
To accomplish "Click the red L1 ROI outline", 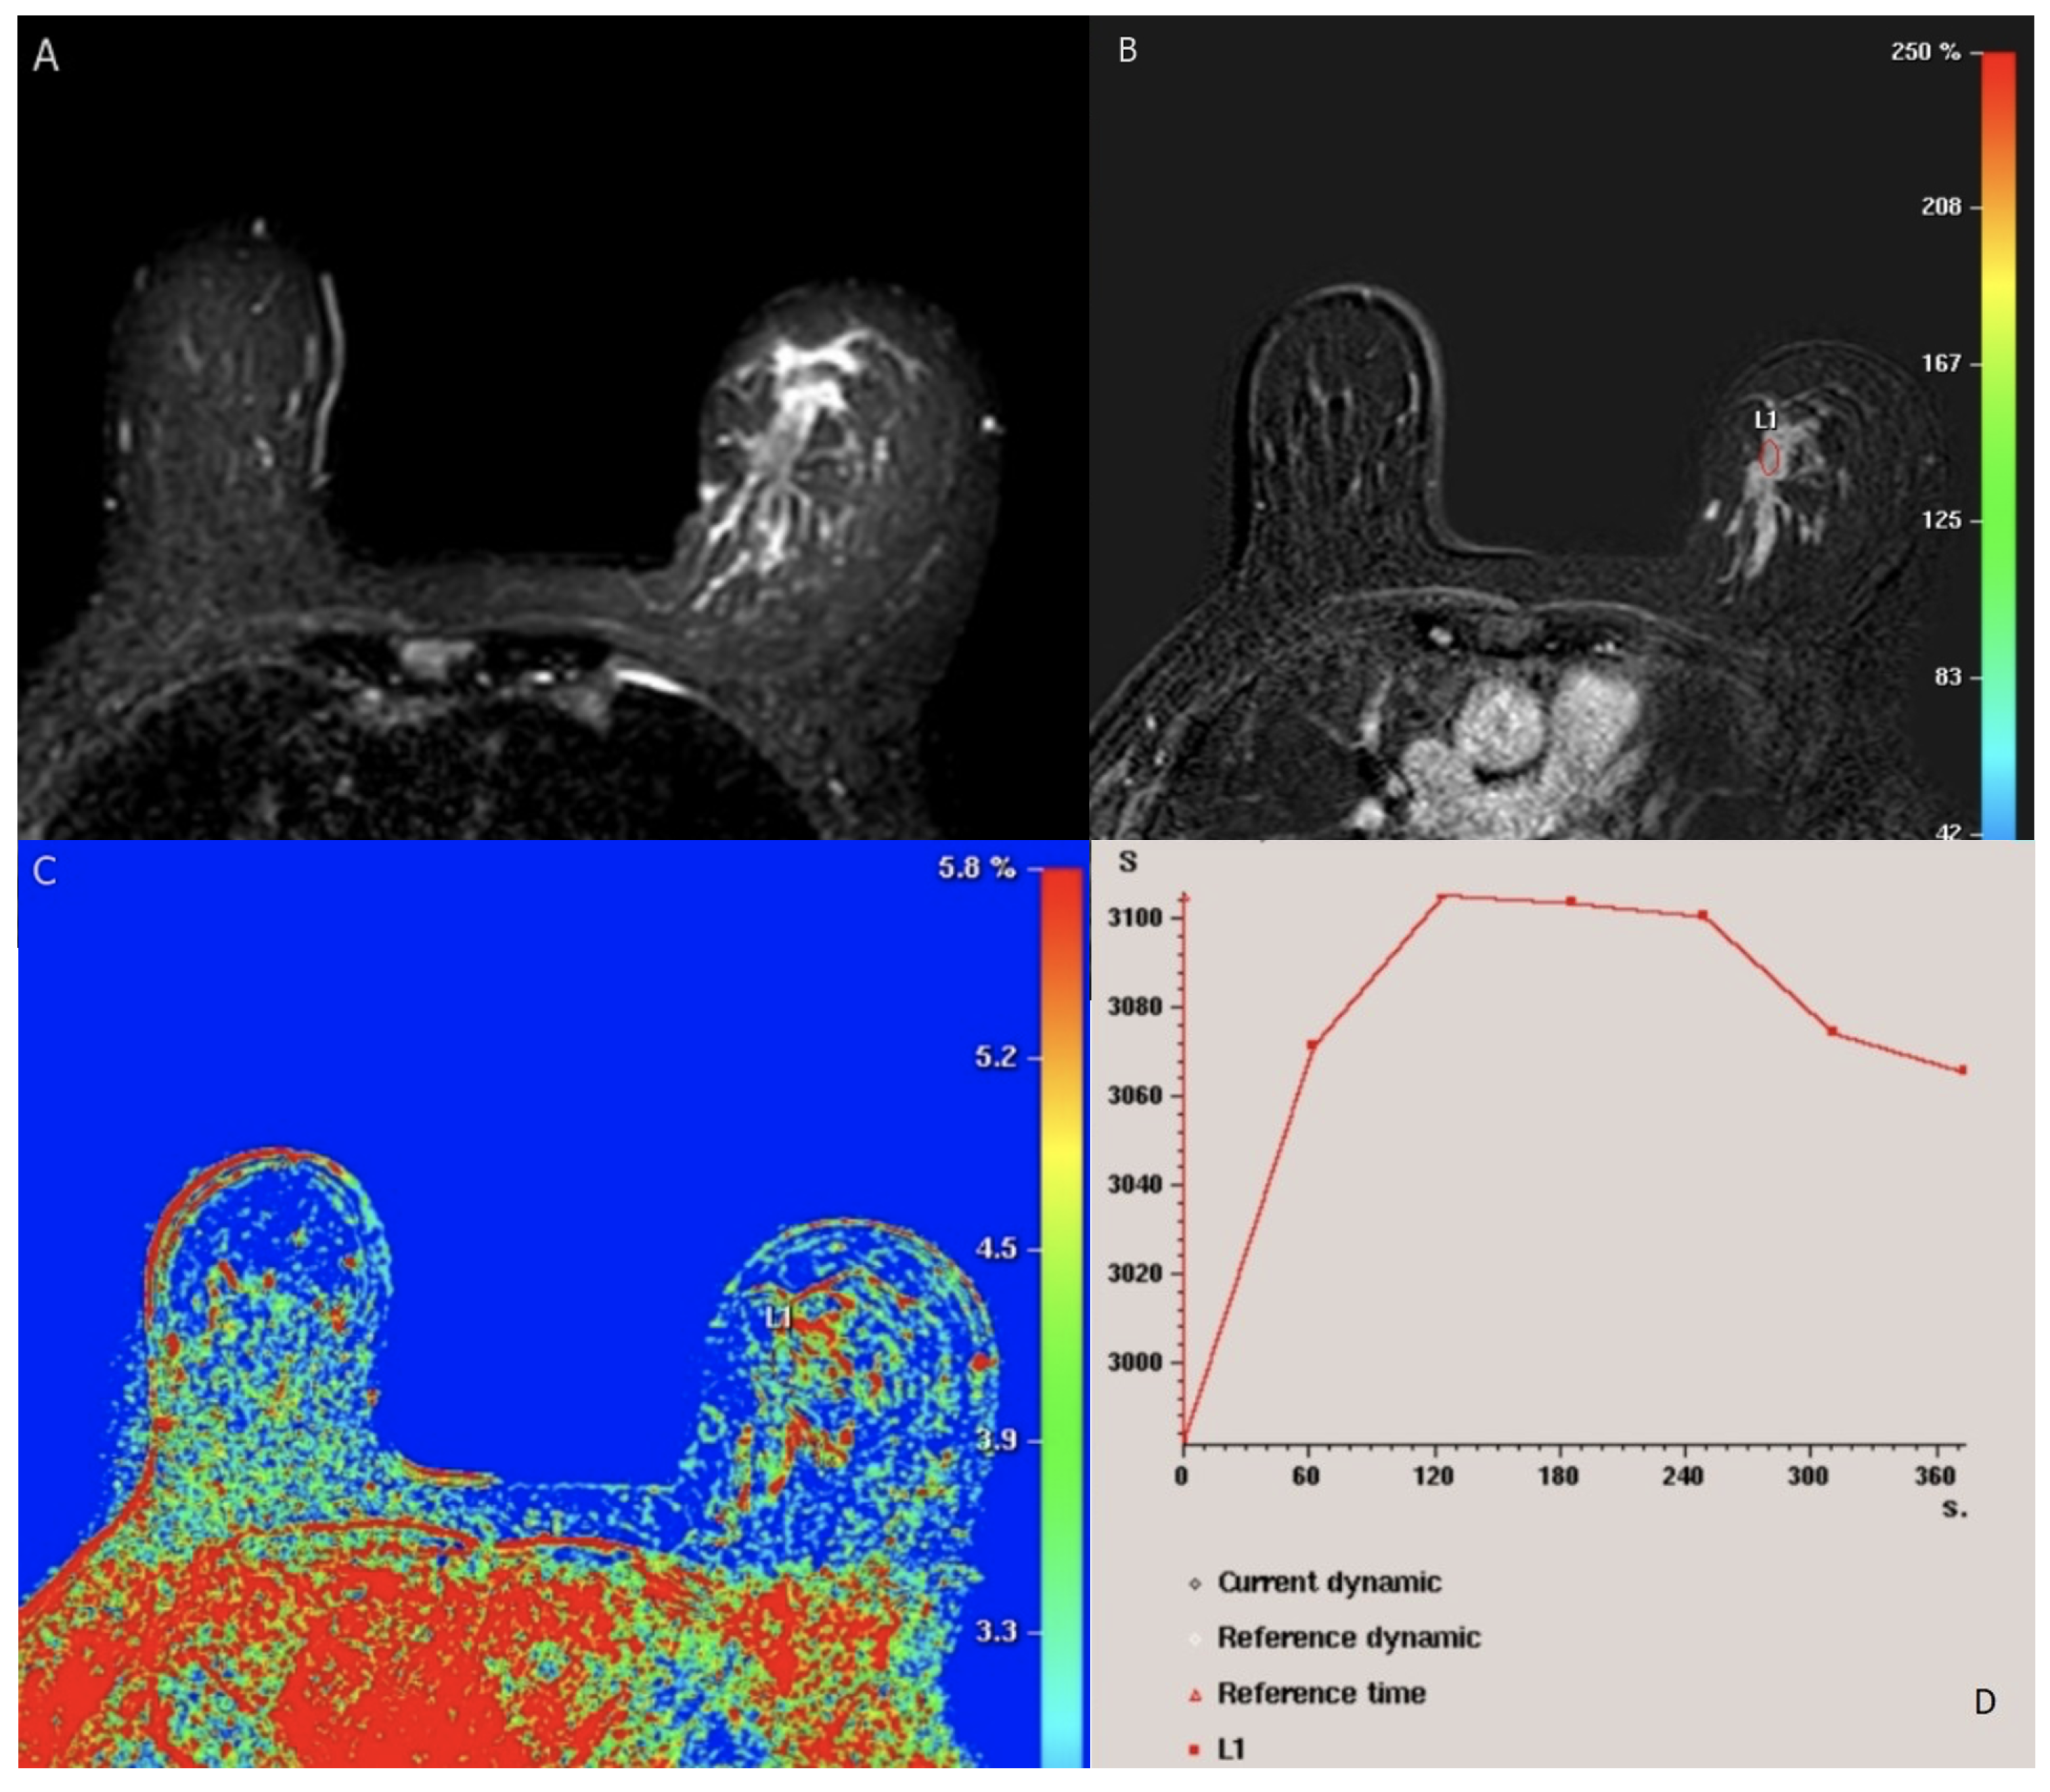I will [1769, 457].
